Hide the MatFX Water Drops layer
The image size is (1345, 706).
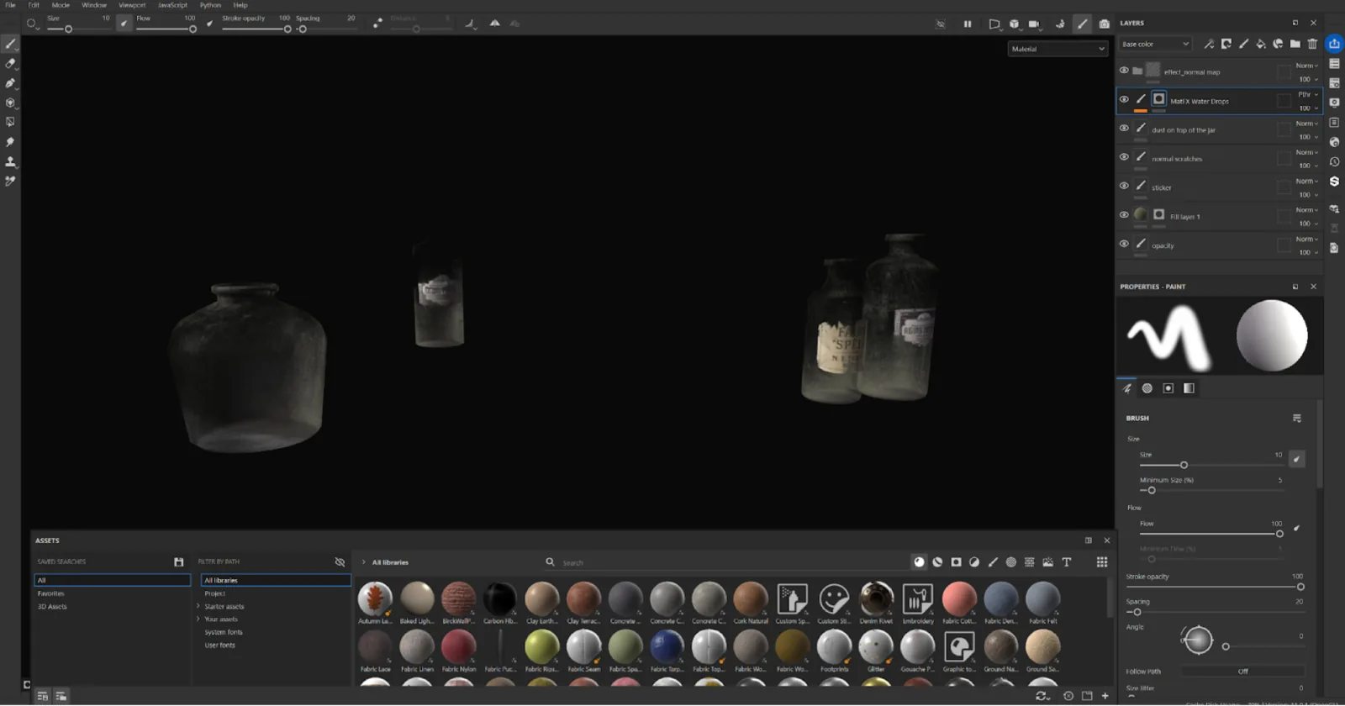click(1124, 99)
